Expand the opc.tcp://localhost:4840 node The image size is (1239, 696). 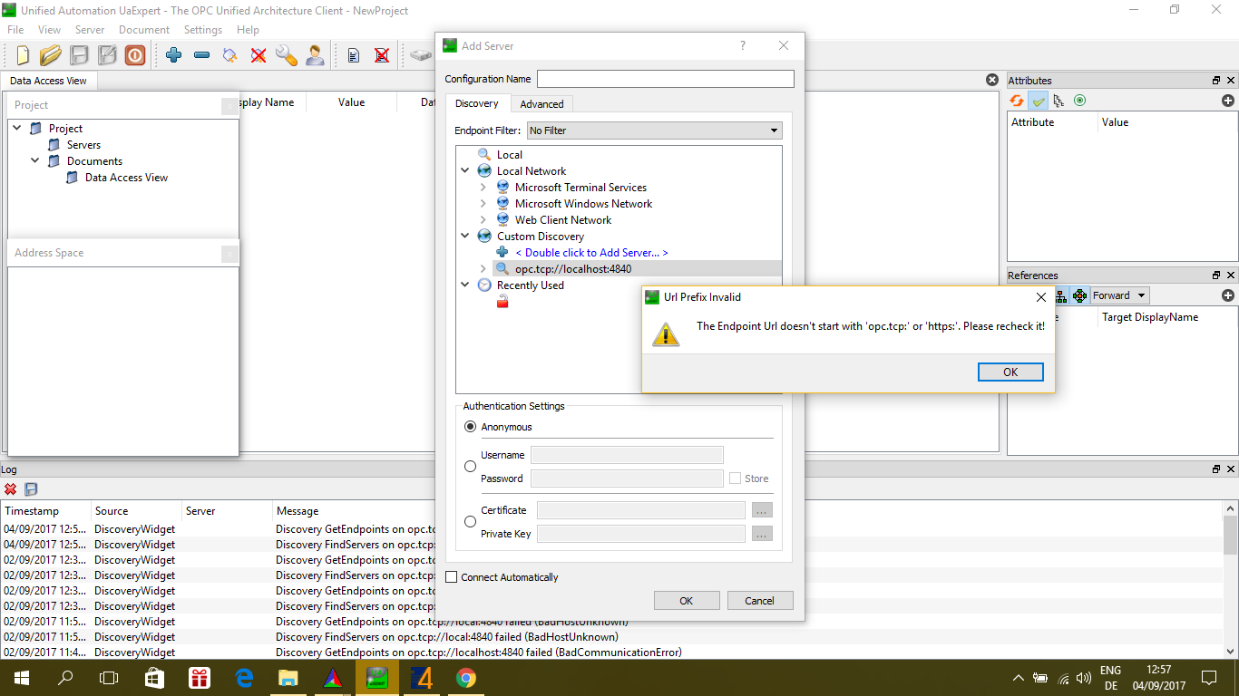pos(483,269)
